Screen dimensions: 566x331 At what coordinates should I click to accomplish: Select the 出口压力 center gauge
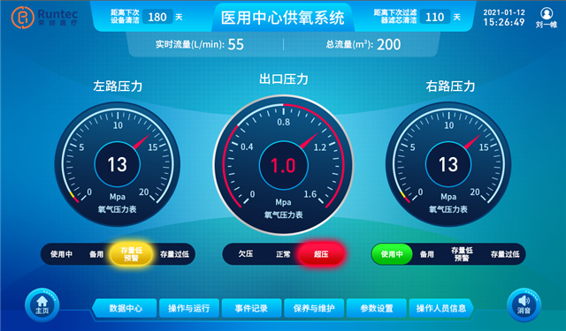283,165
